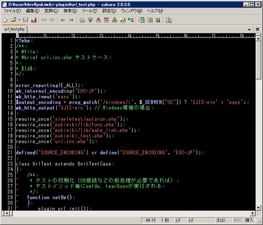Image resolution: width=263 pixels, height=225 pixels.
Task: Open the 設定(O) menu
Action: point(109,11)
